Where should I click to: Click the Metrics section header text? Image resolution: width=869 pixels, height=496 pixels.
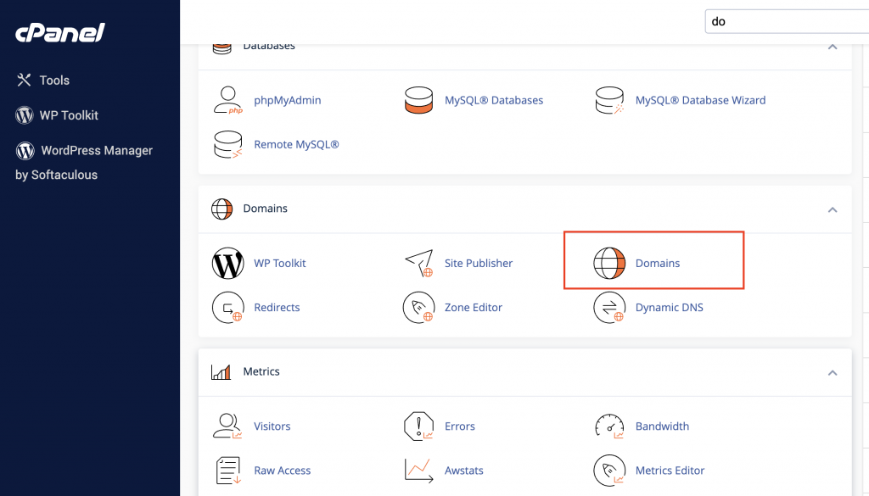coord(261,371)
